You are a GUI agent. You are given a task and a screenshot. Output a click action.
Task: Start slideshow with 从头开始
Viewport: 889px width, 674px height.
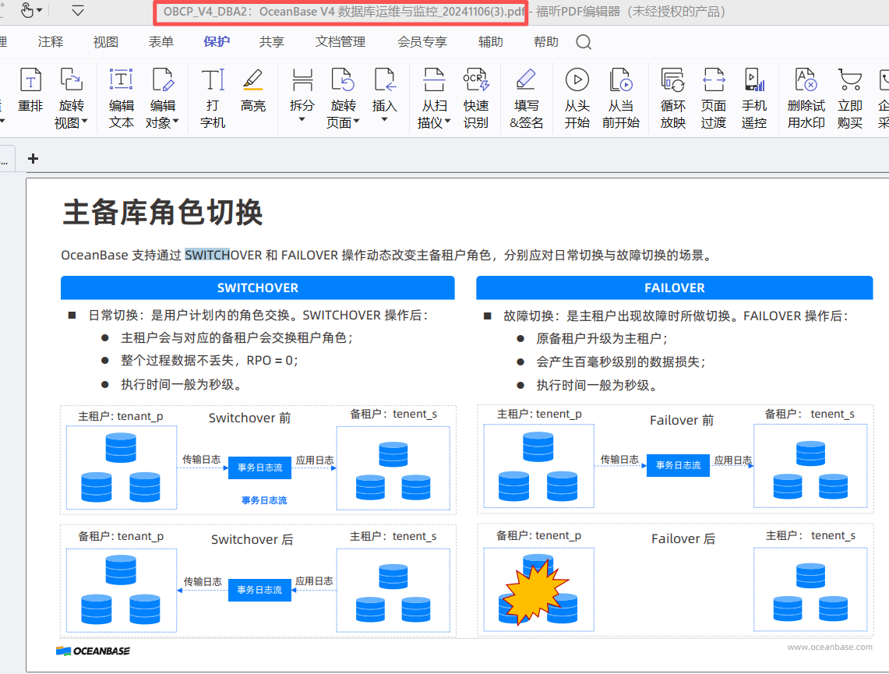coord(577,97)
